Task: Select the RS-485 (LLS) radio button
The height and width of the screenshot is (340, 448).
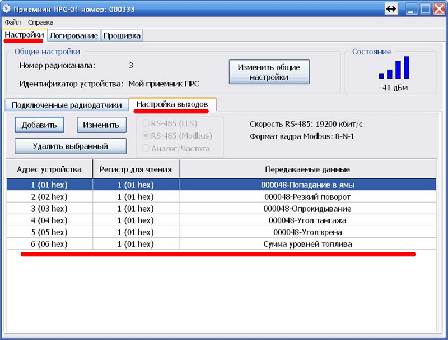Action: pos(146,123)
